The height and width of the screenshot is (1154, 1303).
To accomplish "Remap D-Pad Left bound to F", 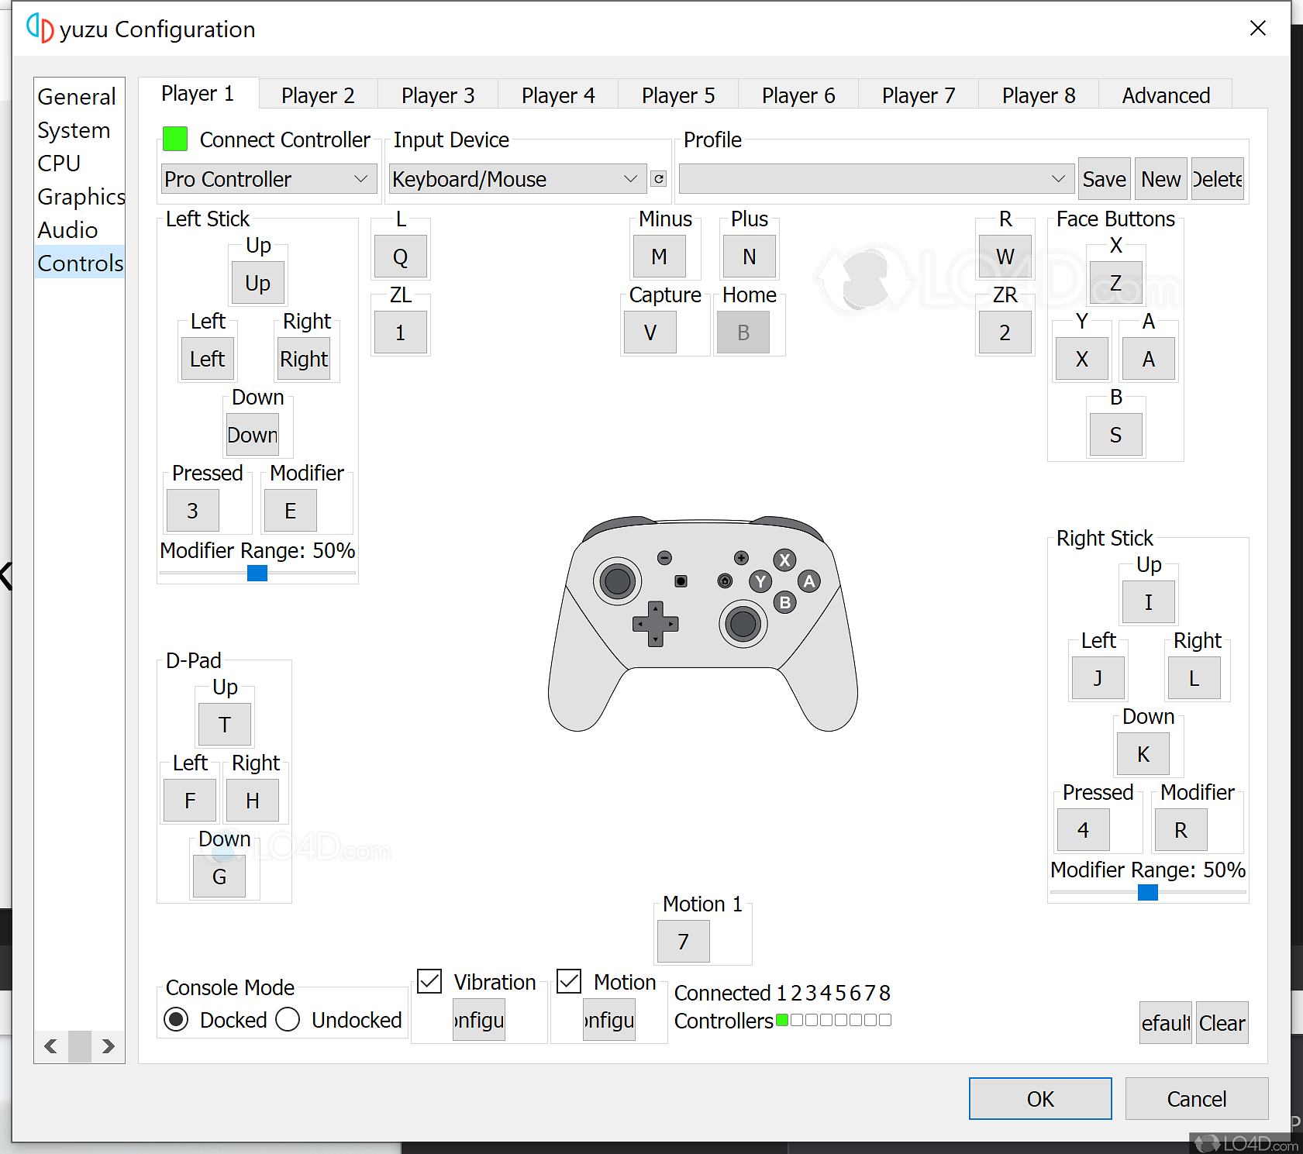I will [x=190, y=801].
